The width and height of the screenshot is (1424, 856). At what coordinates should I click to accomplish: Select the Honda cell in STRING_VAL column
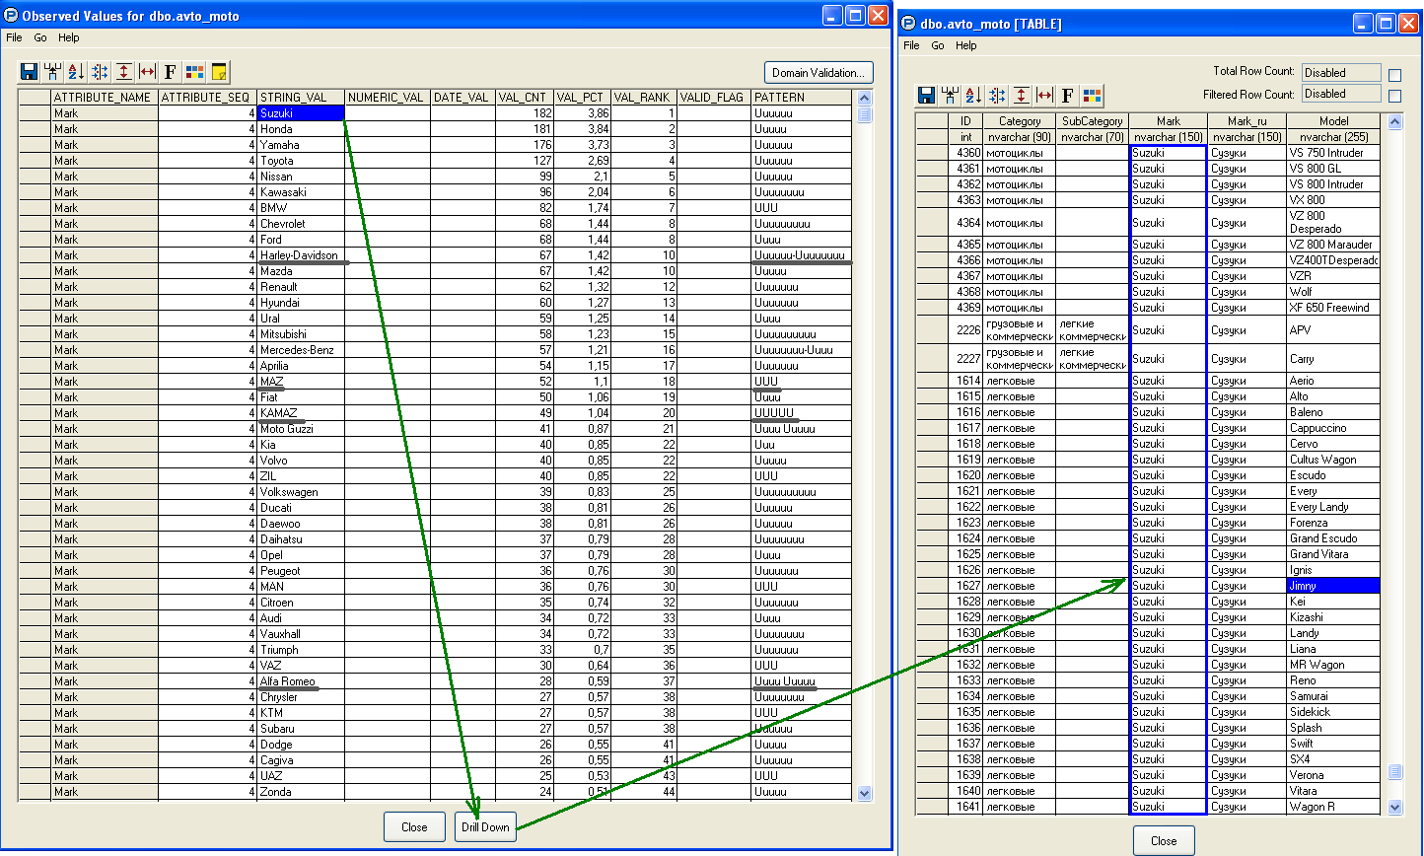[301, 129]
